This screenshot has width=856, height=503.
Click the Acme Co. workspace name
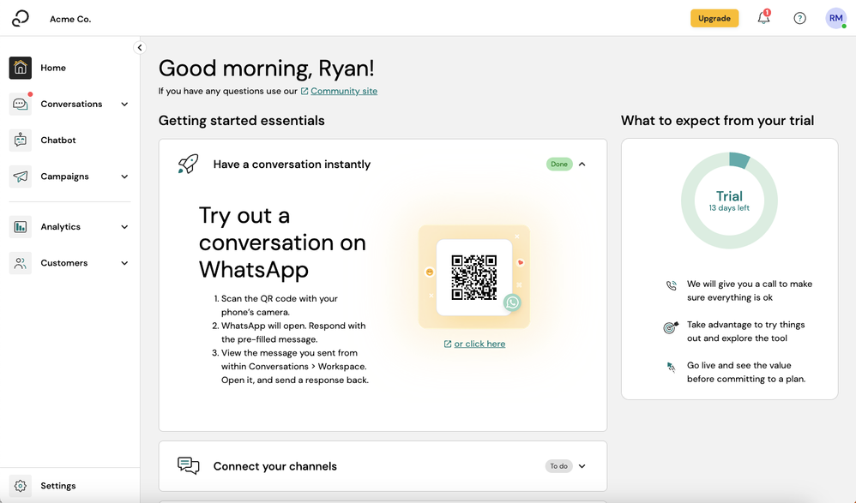pos(70,19)
